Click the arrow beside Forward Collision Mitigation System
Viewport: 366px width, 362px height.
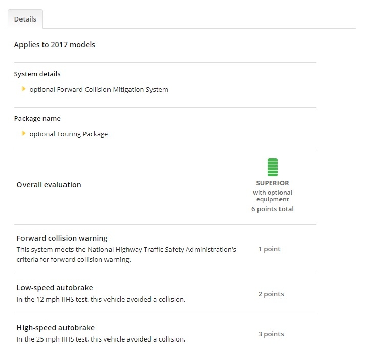pos(24,89)
